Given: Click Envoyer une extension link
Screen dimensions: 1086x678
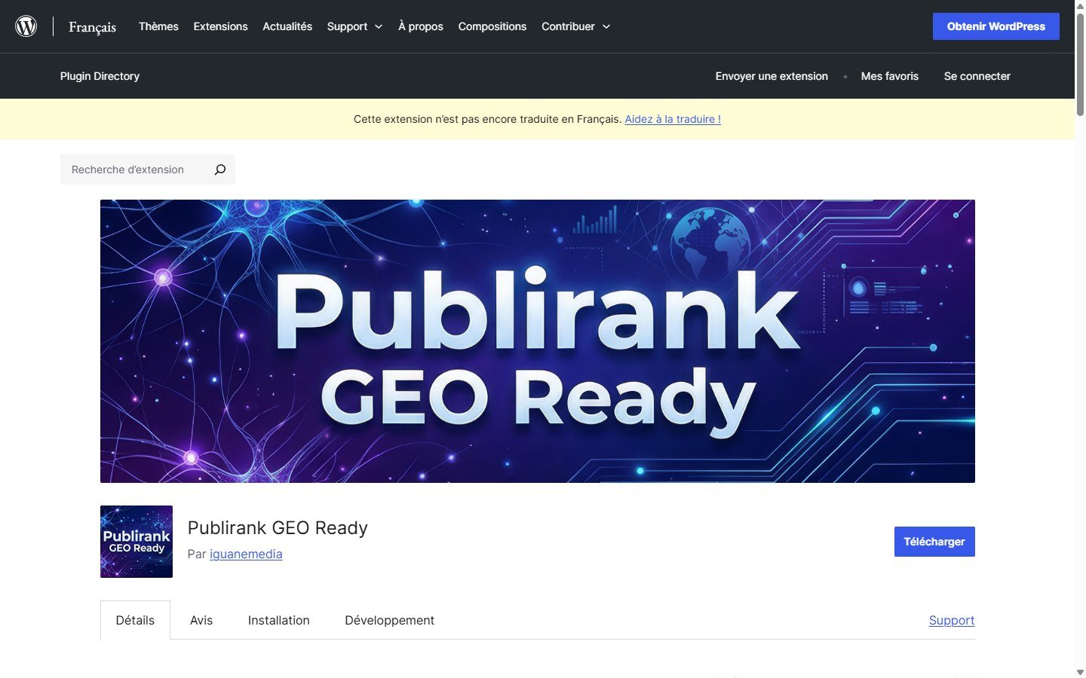Looking at the screenshot, I should tap(772, 76).
